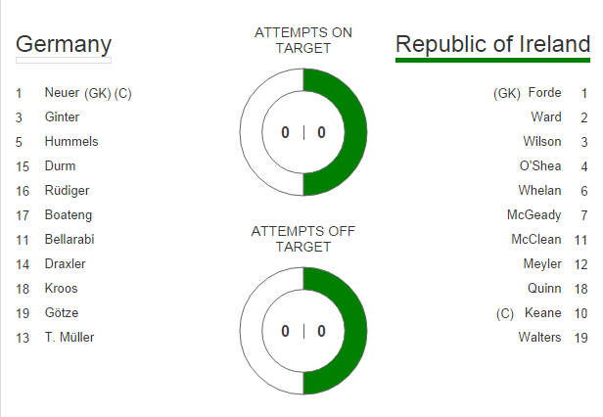The height and width of the screenshot is (417, 603).
Task: Select the Republic of Ireland team heading
Action: tap(492, 45)
